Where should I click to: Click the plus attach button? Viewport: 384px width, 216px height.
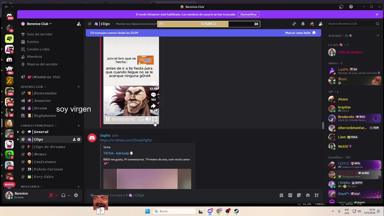92,195
